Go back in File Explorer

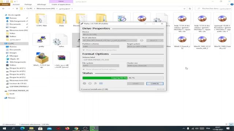point(3,9)
